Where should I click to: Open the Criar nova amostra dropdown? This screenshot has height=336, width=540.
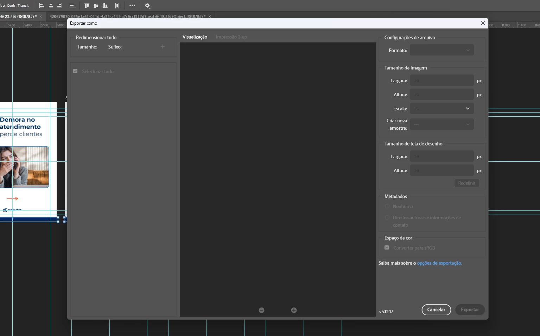pyautogui.click(x=441, y=124)
